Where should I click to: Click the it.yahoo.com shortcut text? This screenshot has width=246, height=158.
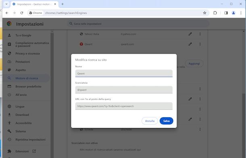(x=128, y=34)
